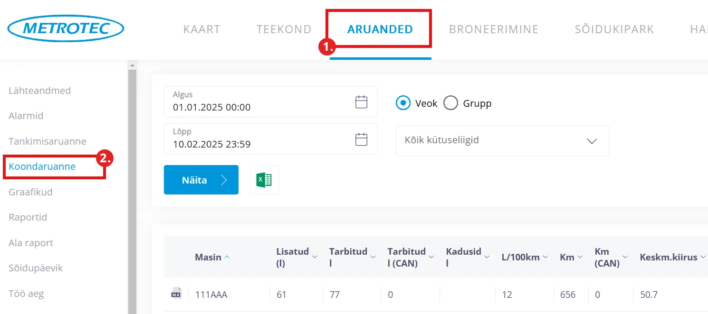Select the Veok radio button

(x=403, y=103)
